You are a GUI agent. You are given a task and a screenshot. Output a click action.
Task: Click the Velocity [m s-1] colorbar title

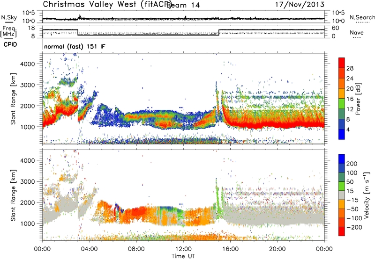[x=366, y=195]
